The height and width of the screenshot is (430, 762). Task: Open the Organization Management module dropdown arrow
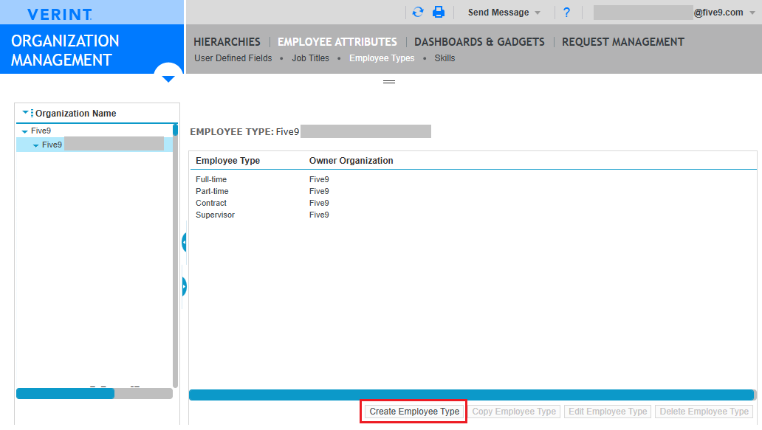(x=168, y=79)
